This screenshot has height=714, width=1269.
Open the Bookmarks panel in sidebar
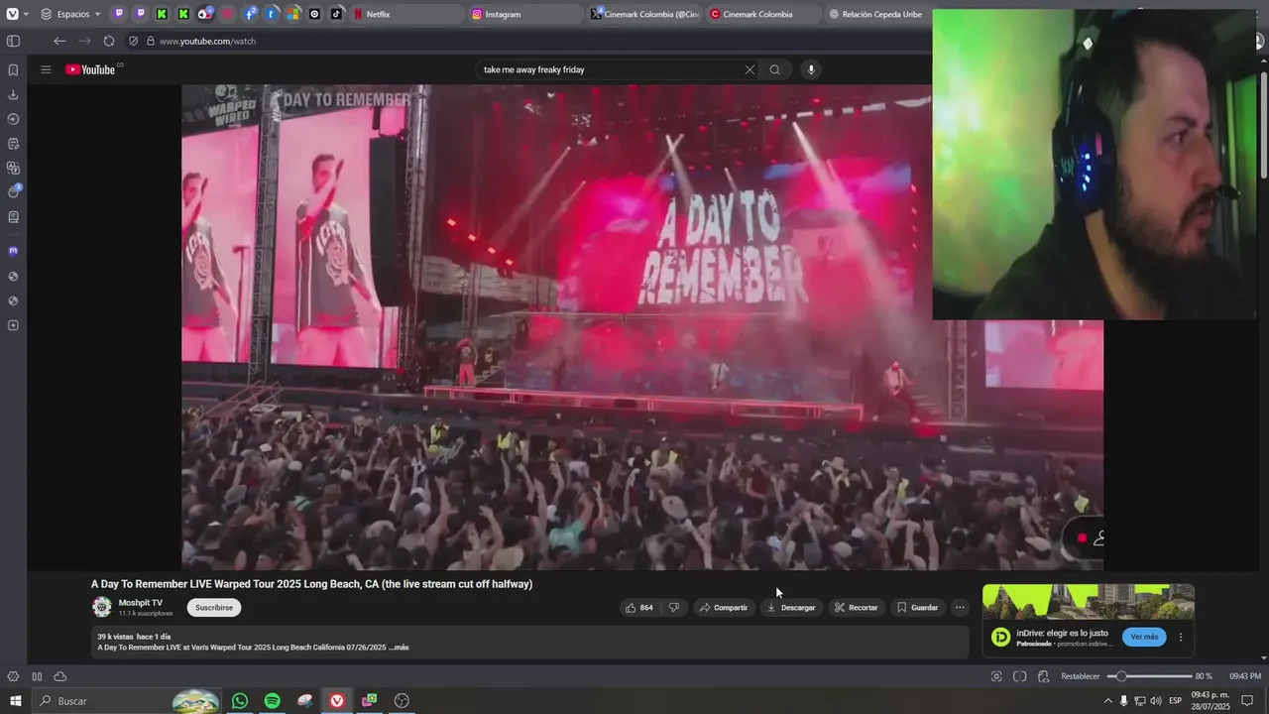tap(13, 70)
